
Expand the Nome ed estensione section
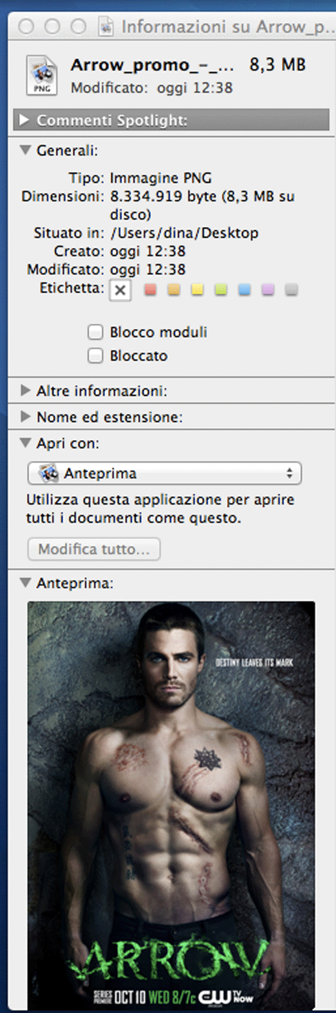(25, 416)
